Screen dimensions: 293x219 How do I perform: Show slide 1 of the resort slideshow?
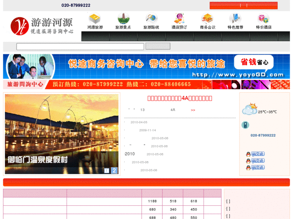click(x=107, y=170)
